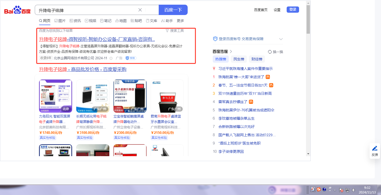
Task: Click the network tray icon
Action: 347,190
